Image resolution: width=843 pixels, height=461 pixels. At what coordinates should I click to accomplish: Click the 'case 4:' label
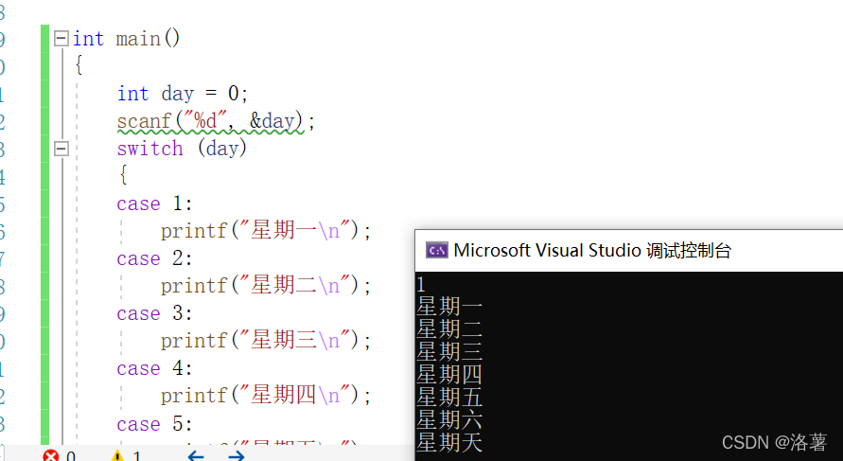pos(154,368)
